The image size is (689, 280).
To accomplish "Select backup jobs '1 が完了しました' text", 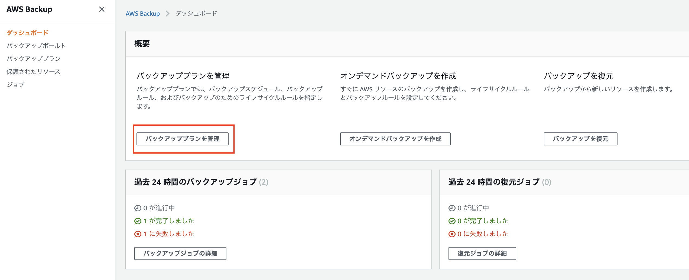I will point(169,221).
